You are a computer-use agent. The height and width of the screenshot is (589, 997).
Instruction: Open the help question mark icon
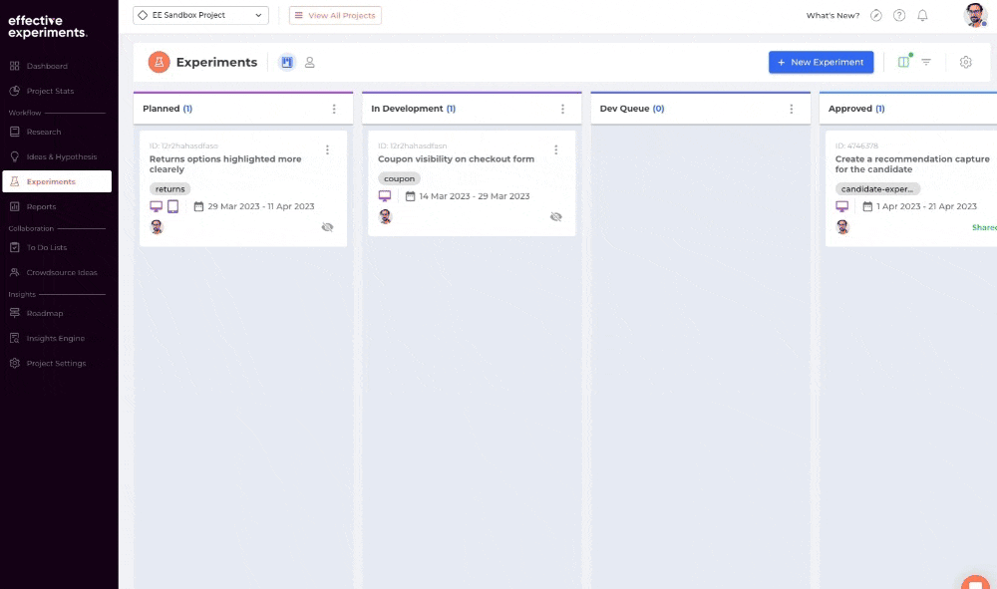pos(899,15)
